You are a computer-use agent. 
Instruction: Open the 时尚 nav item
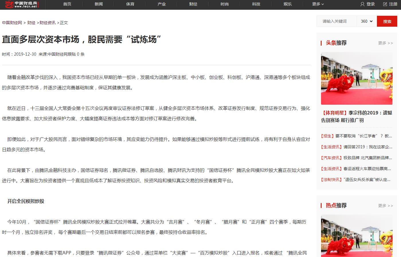point(225,4)
